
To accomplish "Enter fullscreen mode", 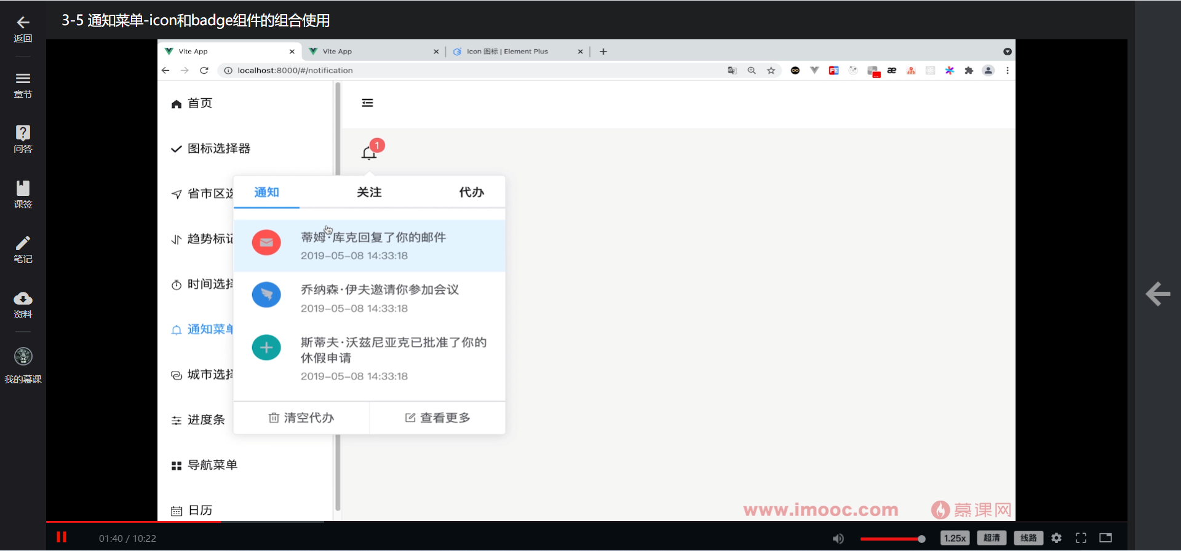I will click(1081, 538).
